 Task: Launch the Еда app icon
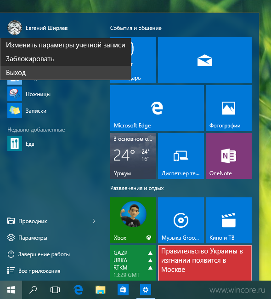coord(15,144)
